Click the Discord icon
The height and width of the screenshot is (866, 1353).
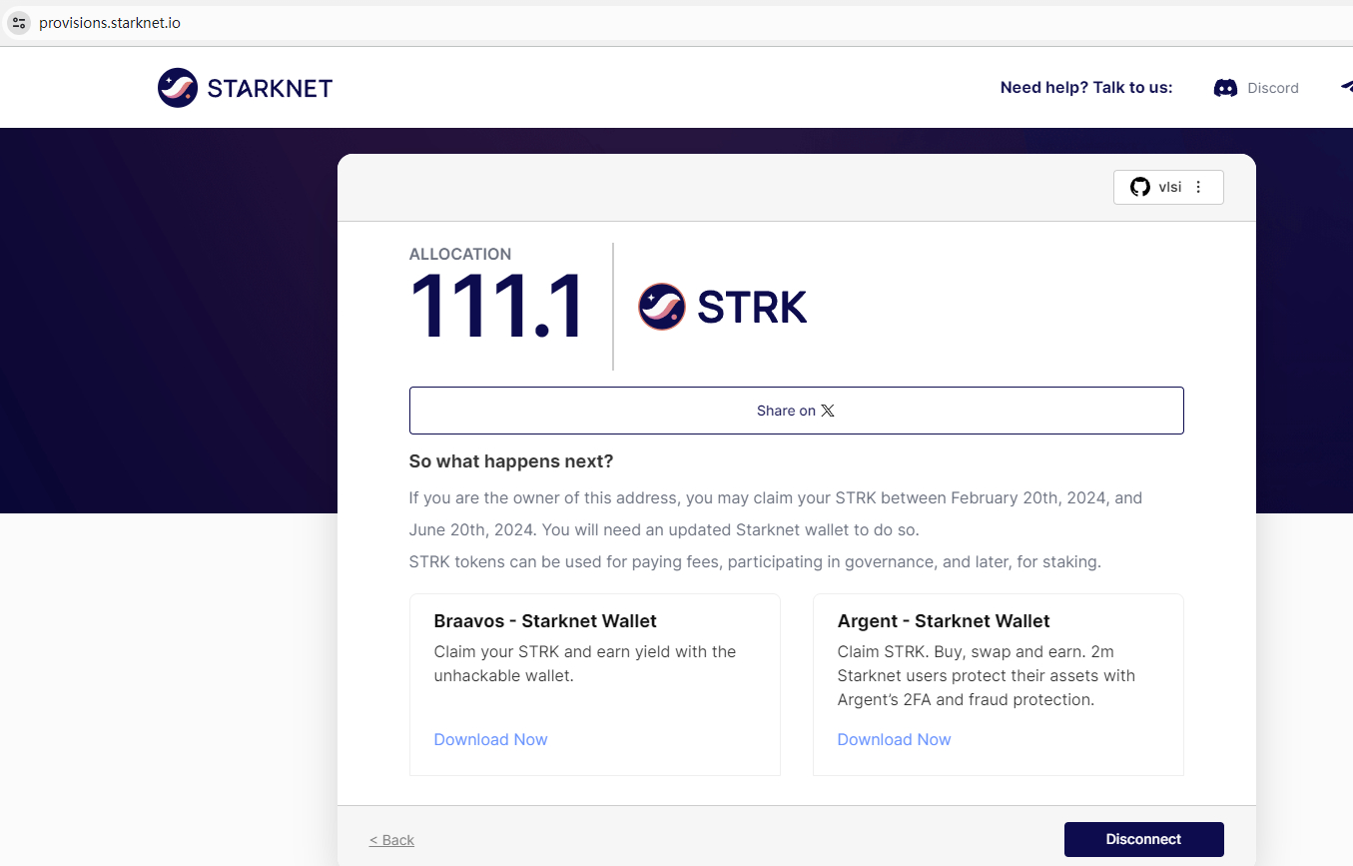(x=1225, y=88)
